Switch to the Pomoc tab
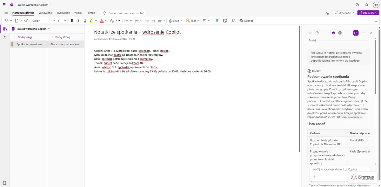381x187 pixels. (91, 13)
